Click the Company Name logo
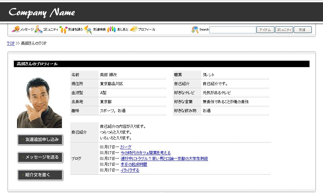 tap(42, 13)
